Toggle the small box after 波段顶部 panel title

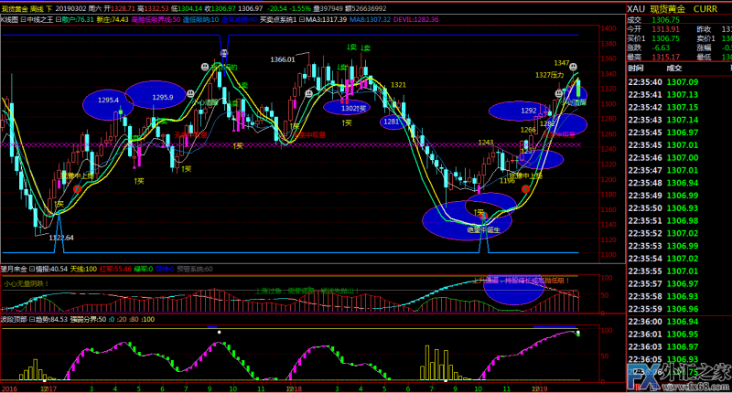pos(31,320)
